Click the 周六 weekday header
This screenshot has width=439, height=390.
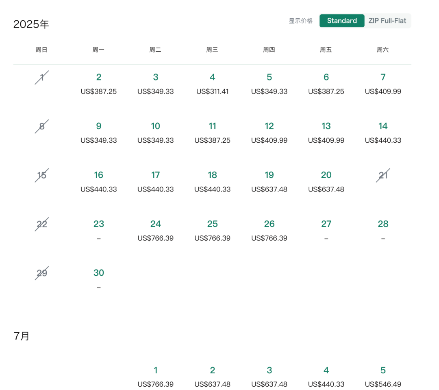pos(382,50)
